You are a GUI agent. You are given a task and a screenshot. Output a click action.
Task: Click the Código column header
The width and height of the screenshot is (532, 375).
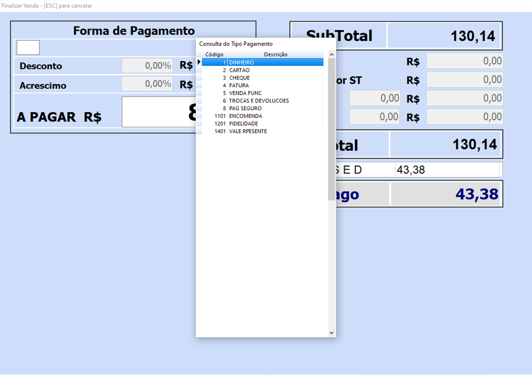click(214, 55)
